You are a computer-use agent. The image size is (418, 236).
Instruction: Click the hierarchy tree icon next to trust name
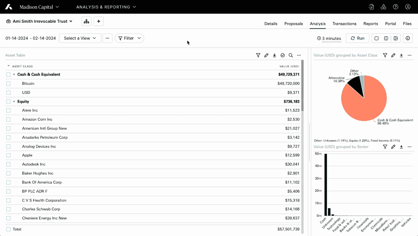[86, 21]
